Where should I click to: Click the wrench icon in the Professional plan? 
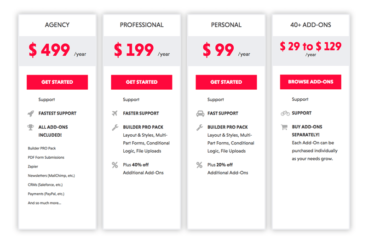pos(115,127)
